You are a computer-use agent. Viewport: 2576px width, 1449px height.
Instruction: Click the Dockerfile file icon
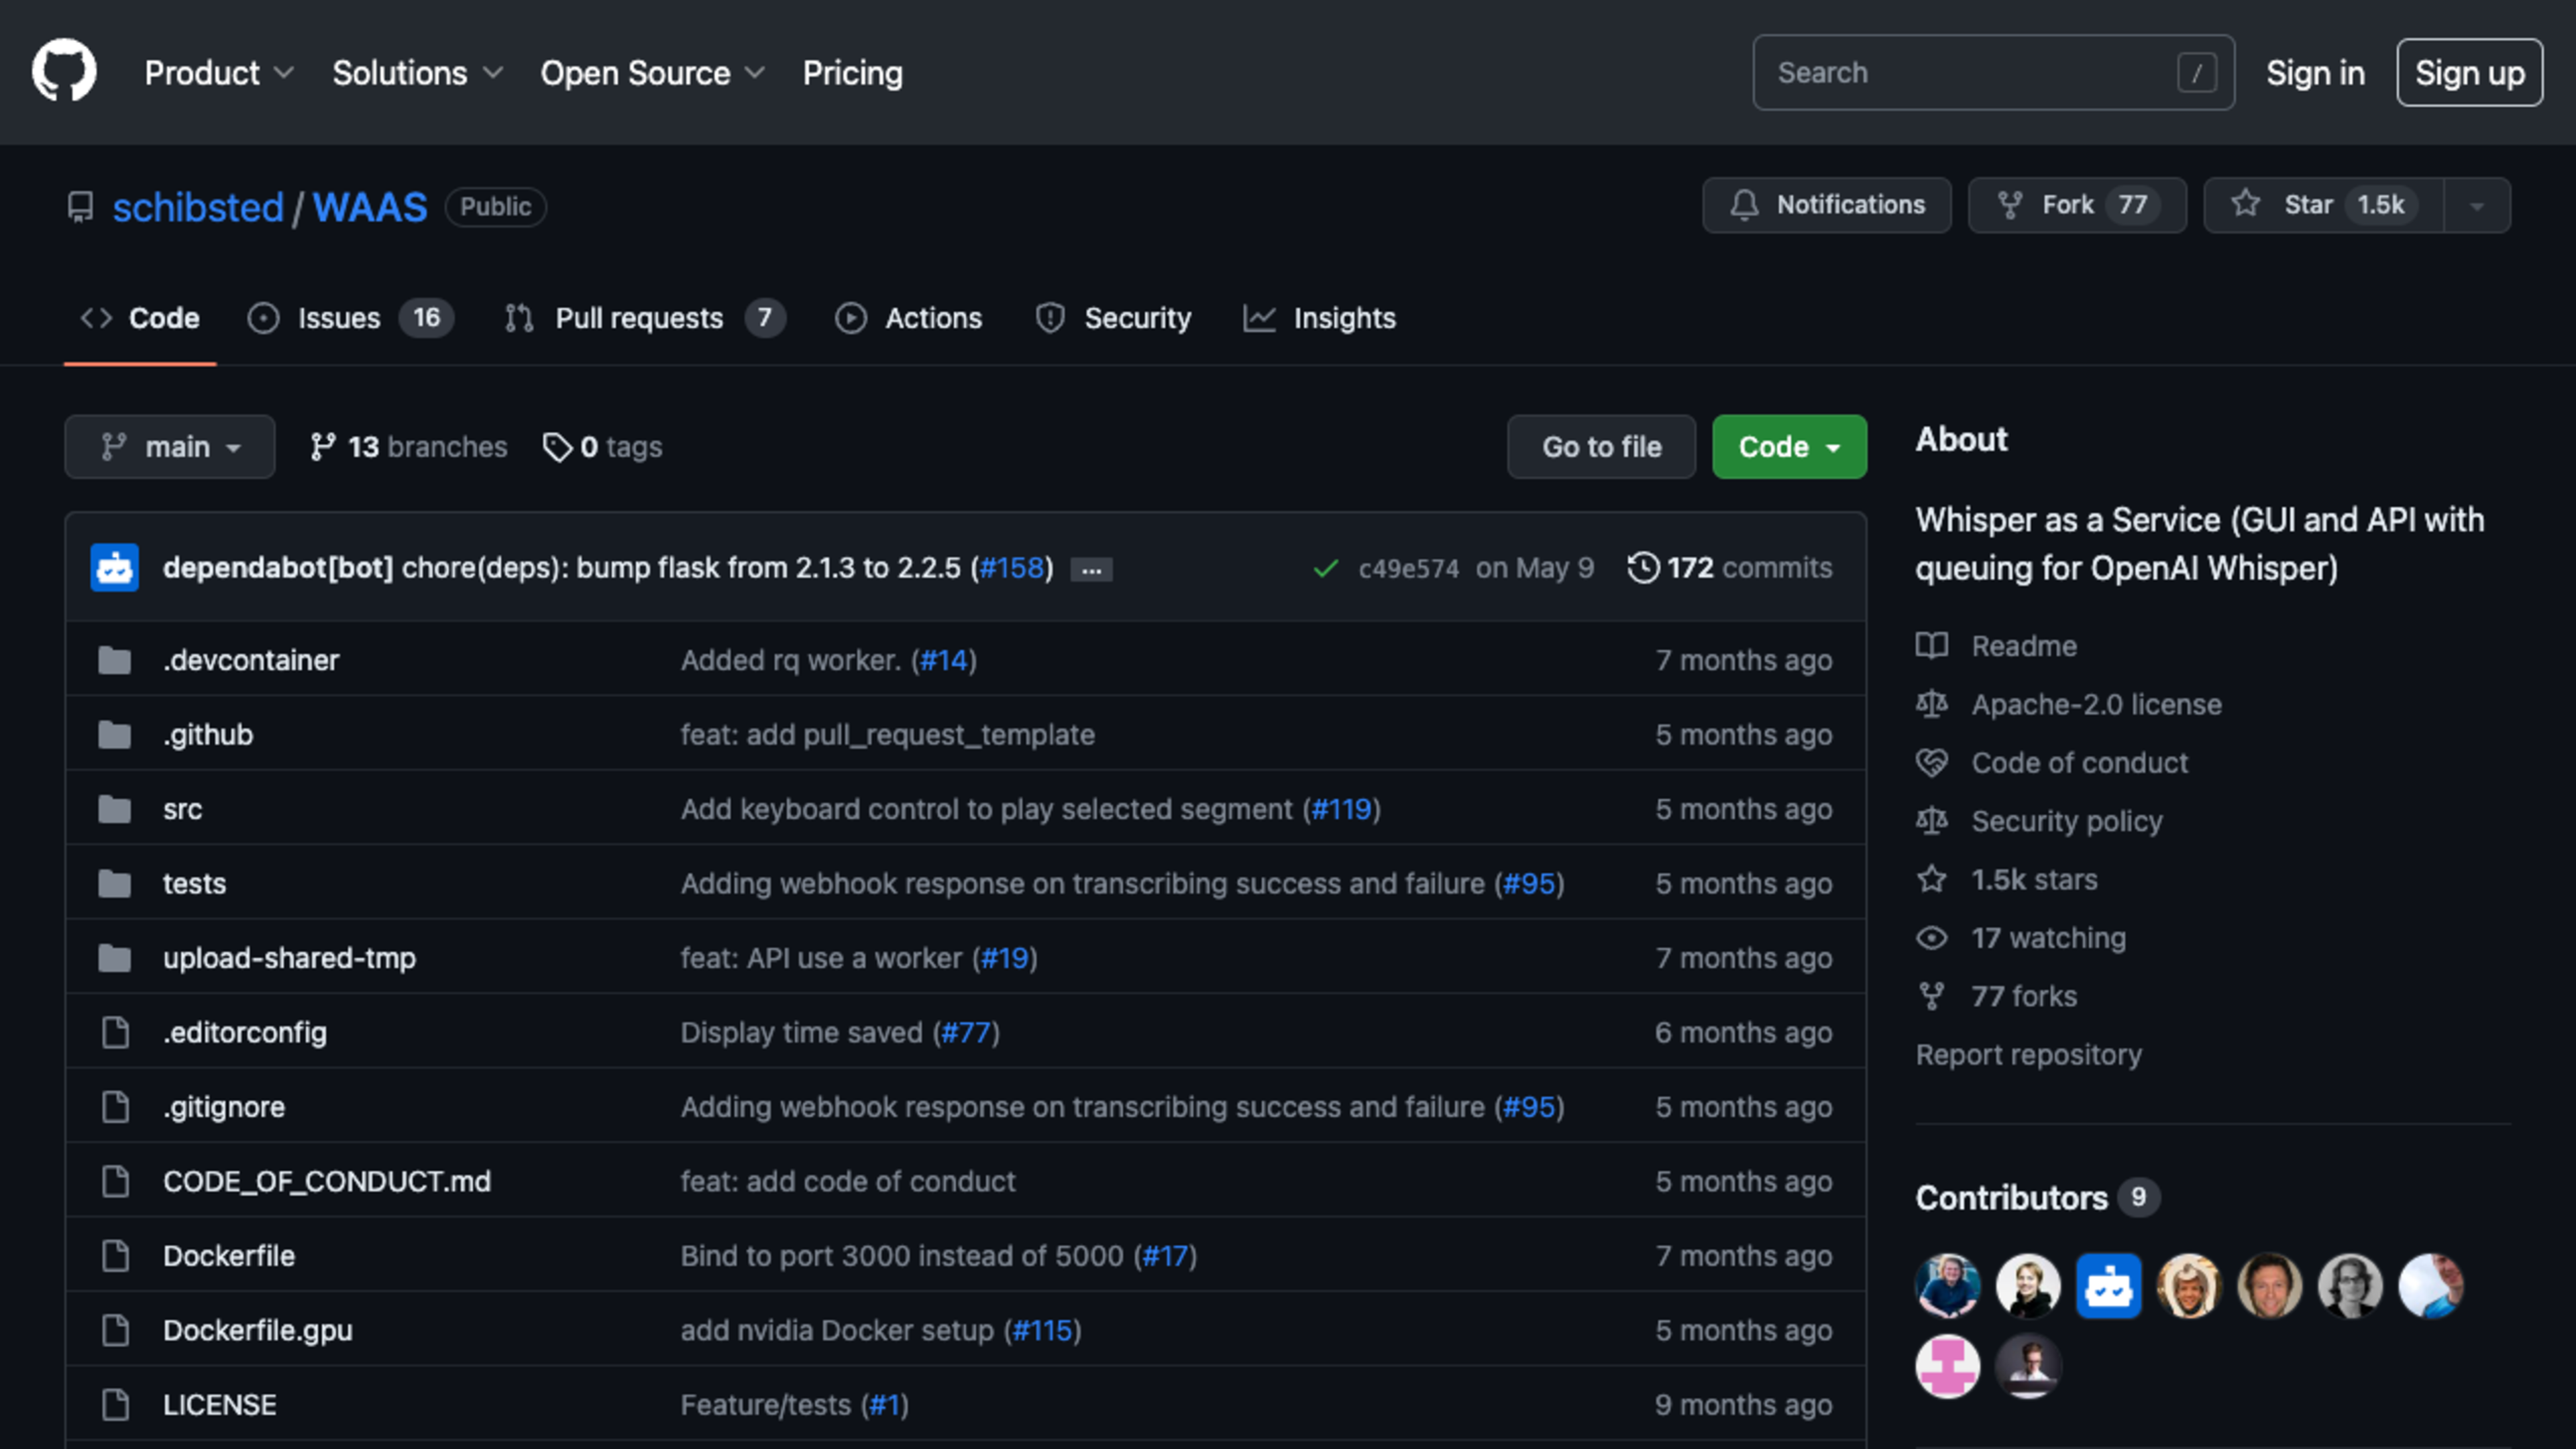pyautogui.click(x=116, y=1255)
